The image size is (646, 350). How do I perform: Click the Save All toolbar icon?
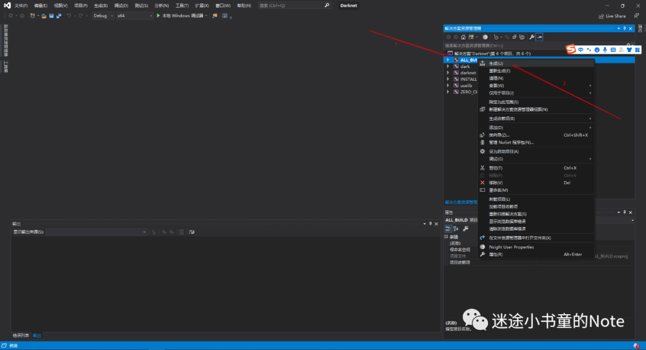click(59, 16)
